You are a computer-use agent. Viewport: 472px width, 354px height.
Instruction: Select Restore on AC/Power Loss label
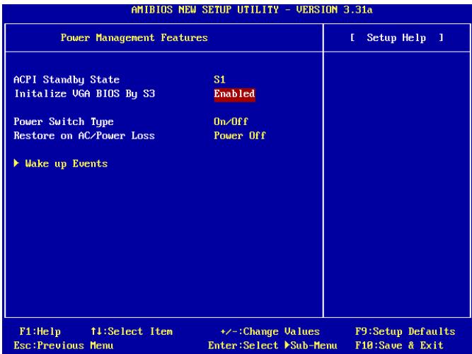coord(84,136)
